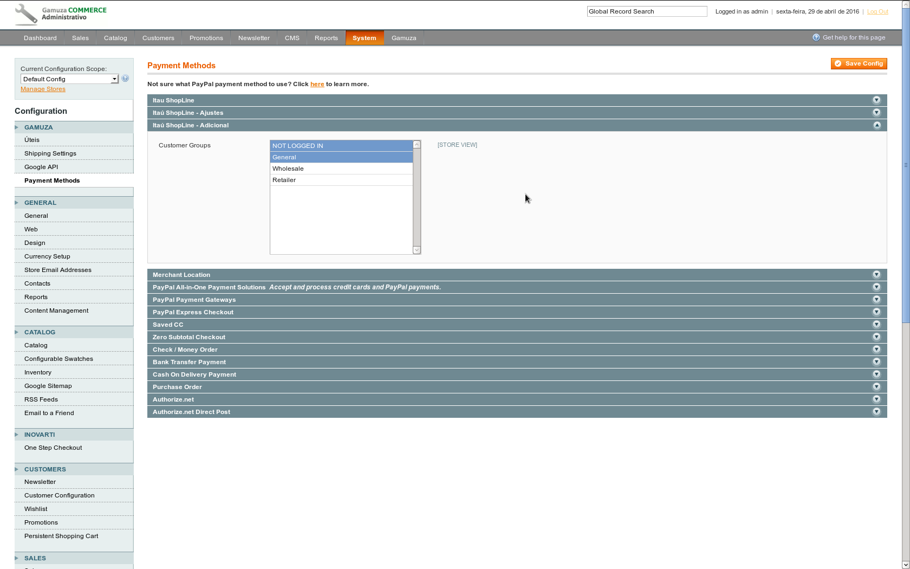The width and height of the screenshot is (910, 569).
Task: Expand PayPal All-in-One Payment Solutions arrow
Action: (x=876, y=287)
